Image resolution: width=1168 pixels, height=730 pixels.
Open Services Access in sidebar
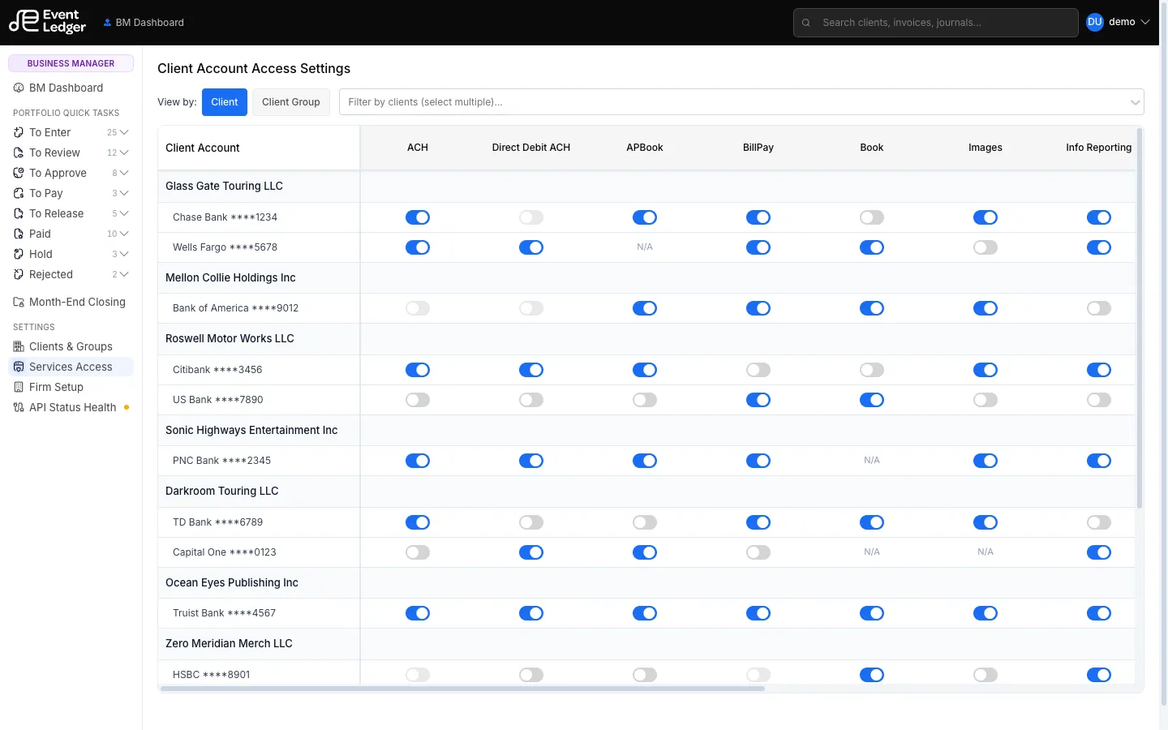tap(71, 367)
